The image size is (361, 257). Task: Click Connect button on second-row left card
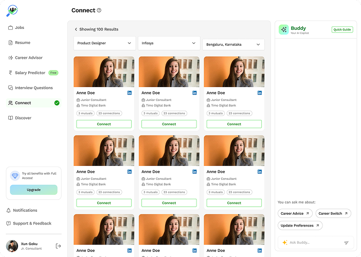[x=104, y=203]
